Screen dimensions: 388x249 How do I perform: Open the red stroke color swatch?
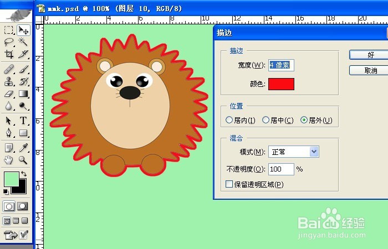[282, 84]
